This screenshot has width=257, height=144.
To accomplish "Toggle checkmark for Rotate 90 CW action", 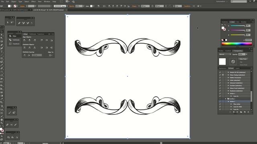I will click(220, 72).
